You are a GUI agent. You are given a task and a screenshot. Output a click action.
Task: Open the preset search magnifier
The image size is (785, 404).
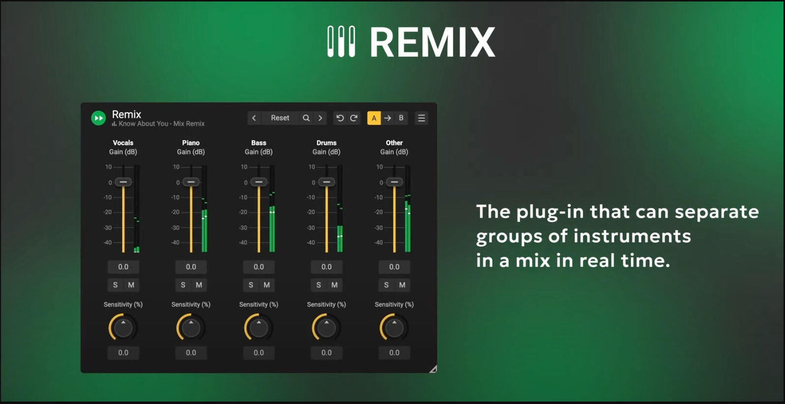(x=306, y=118)
